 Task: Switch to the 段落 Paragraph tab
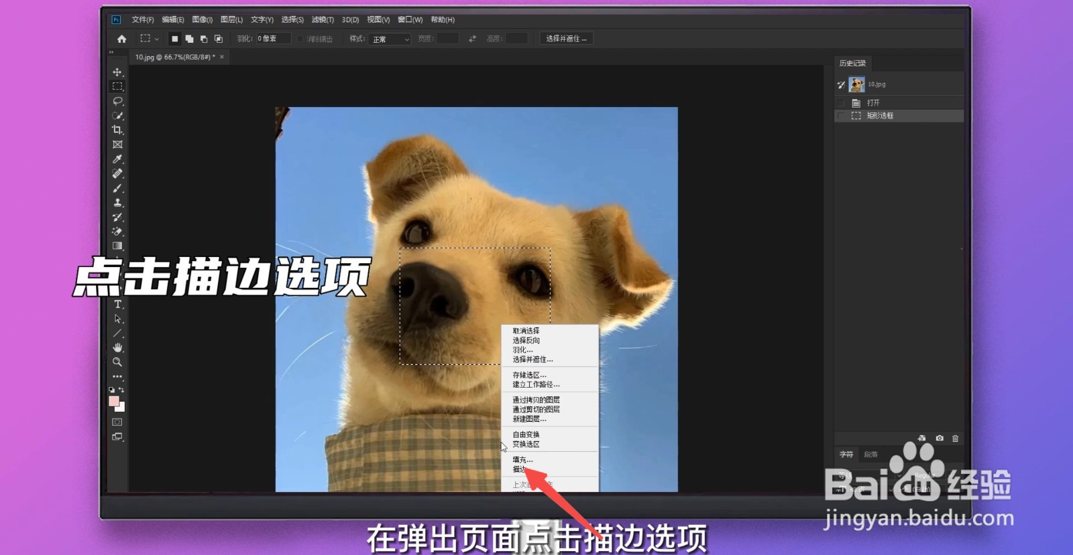point(870,454)
